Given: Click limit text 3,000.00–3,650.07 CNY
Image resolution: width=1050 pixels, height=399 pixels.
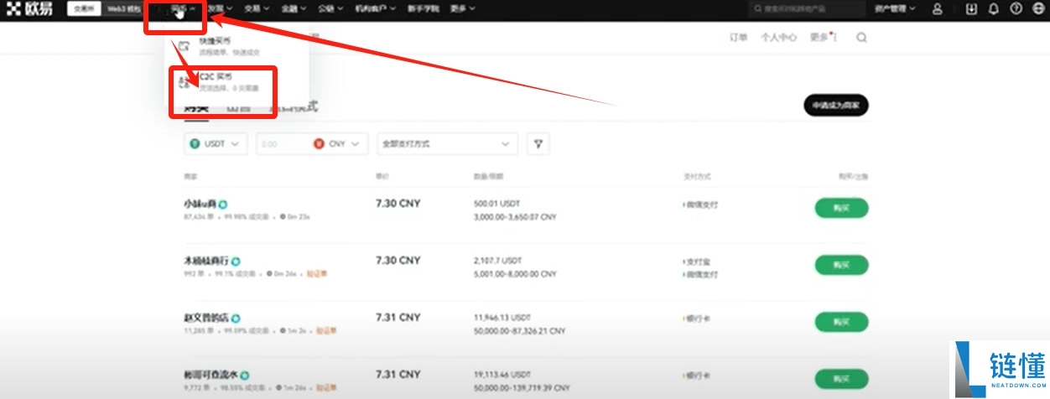Looking at the screenshot, I should pos(515,216).
